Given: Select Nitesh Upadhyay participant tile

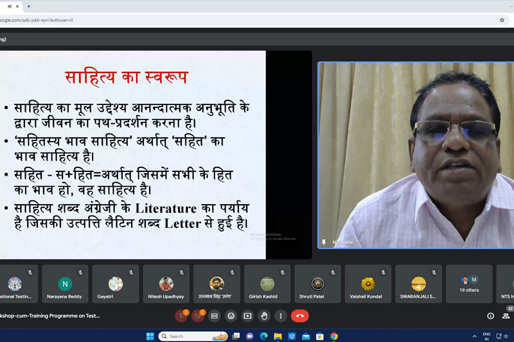Looking at the screenshot, I should click(166, 284).
